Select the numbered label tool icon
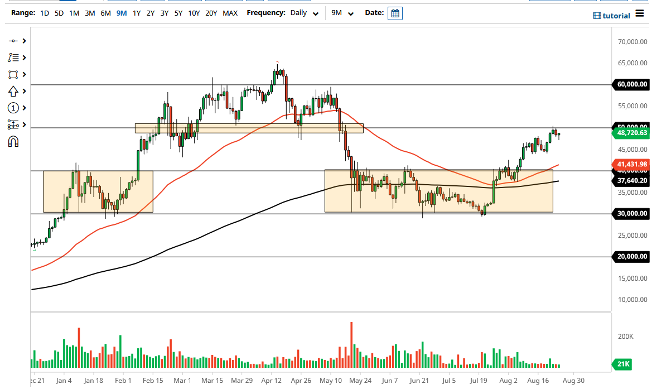 (13, 108)
